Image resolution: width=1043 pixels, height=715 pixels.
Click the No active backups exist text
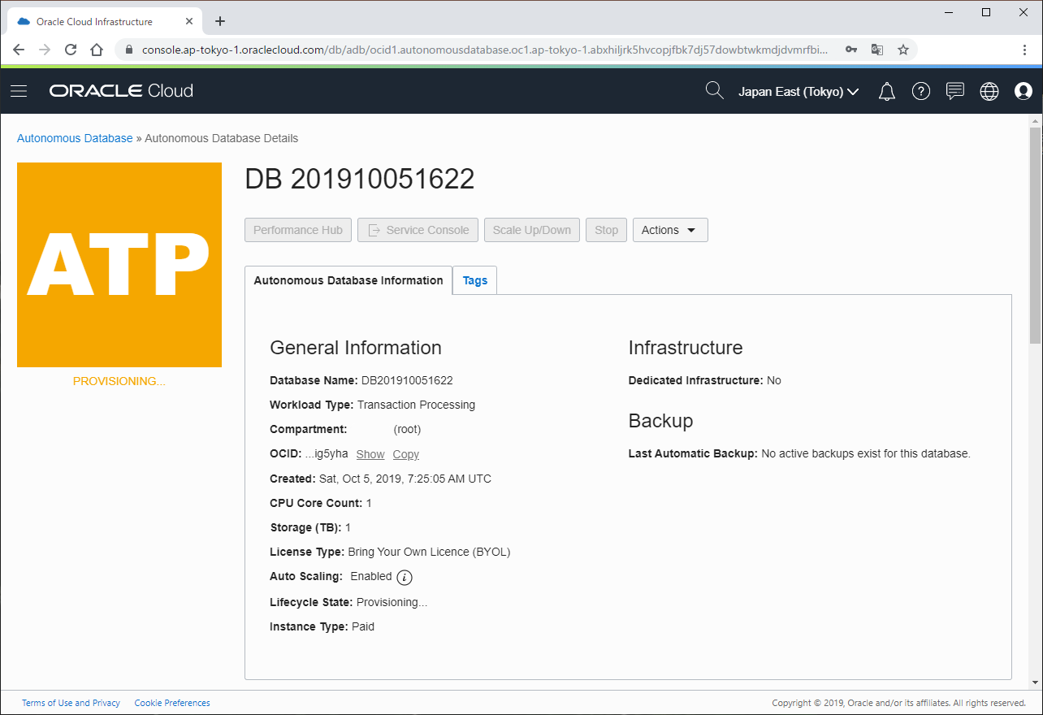click(x=866, y=453)
